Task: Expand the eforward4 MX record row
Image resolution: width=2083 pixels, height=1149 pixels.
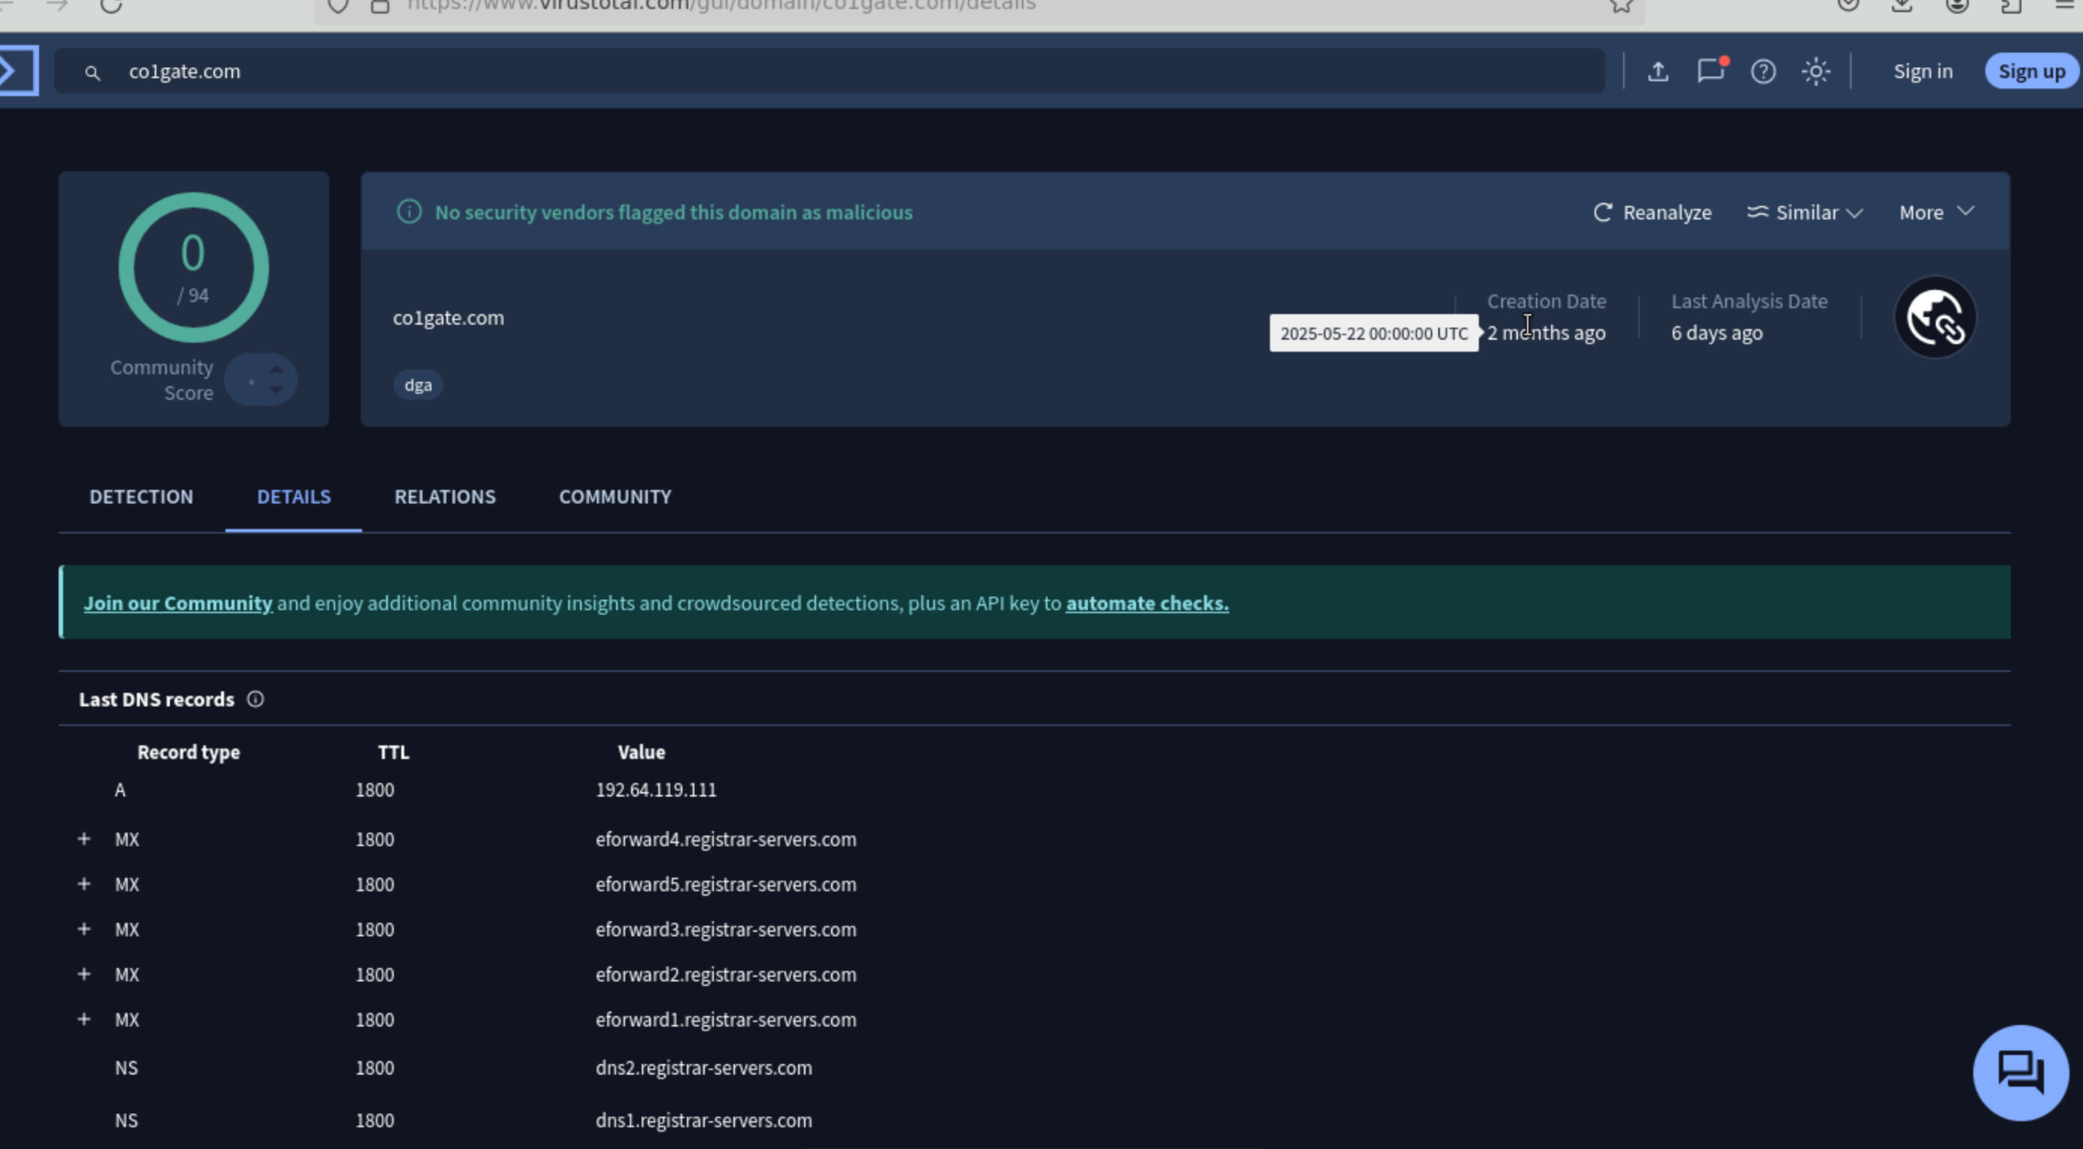Action: coord(84,839)
